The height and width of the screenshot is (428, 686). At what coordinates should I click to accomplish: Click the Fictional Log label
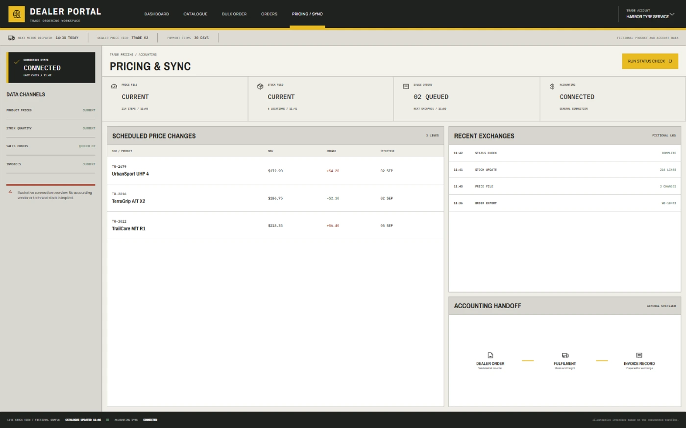(664, 135)
